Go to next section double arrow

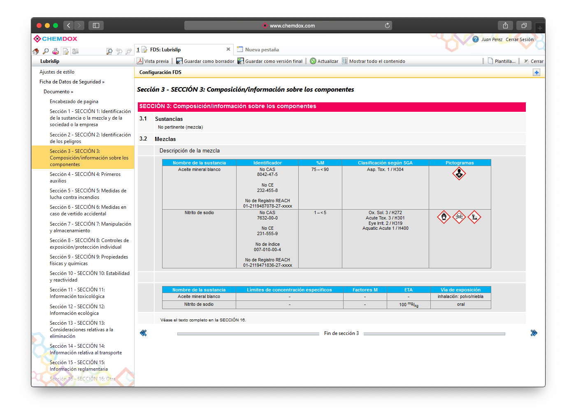[534, 333]
